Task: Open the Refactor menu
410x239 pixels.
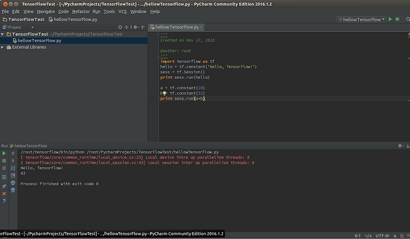Action: pyautogui.click(x=81, y=11)
